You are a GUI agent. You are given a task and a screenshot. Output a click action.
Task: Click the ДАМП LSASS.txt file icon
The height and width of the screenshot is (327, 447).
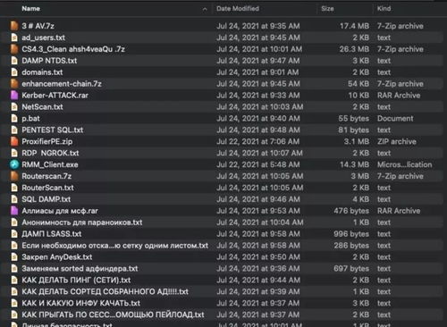pyautogui.click(x=14, y=234)
